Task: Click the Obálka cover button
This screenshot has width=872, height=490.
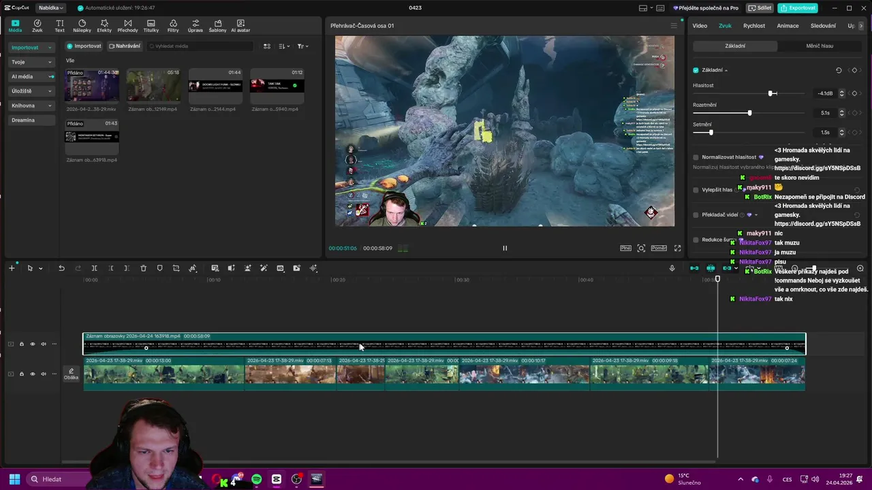Action: tap(71, 374)
